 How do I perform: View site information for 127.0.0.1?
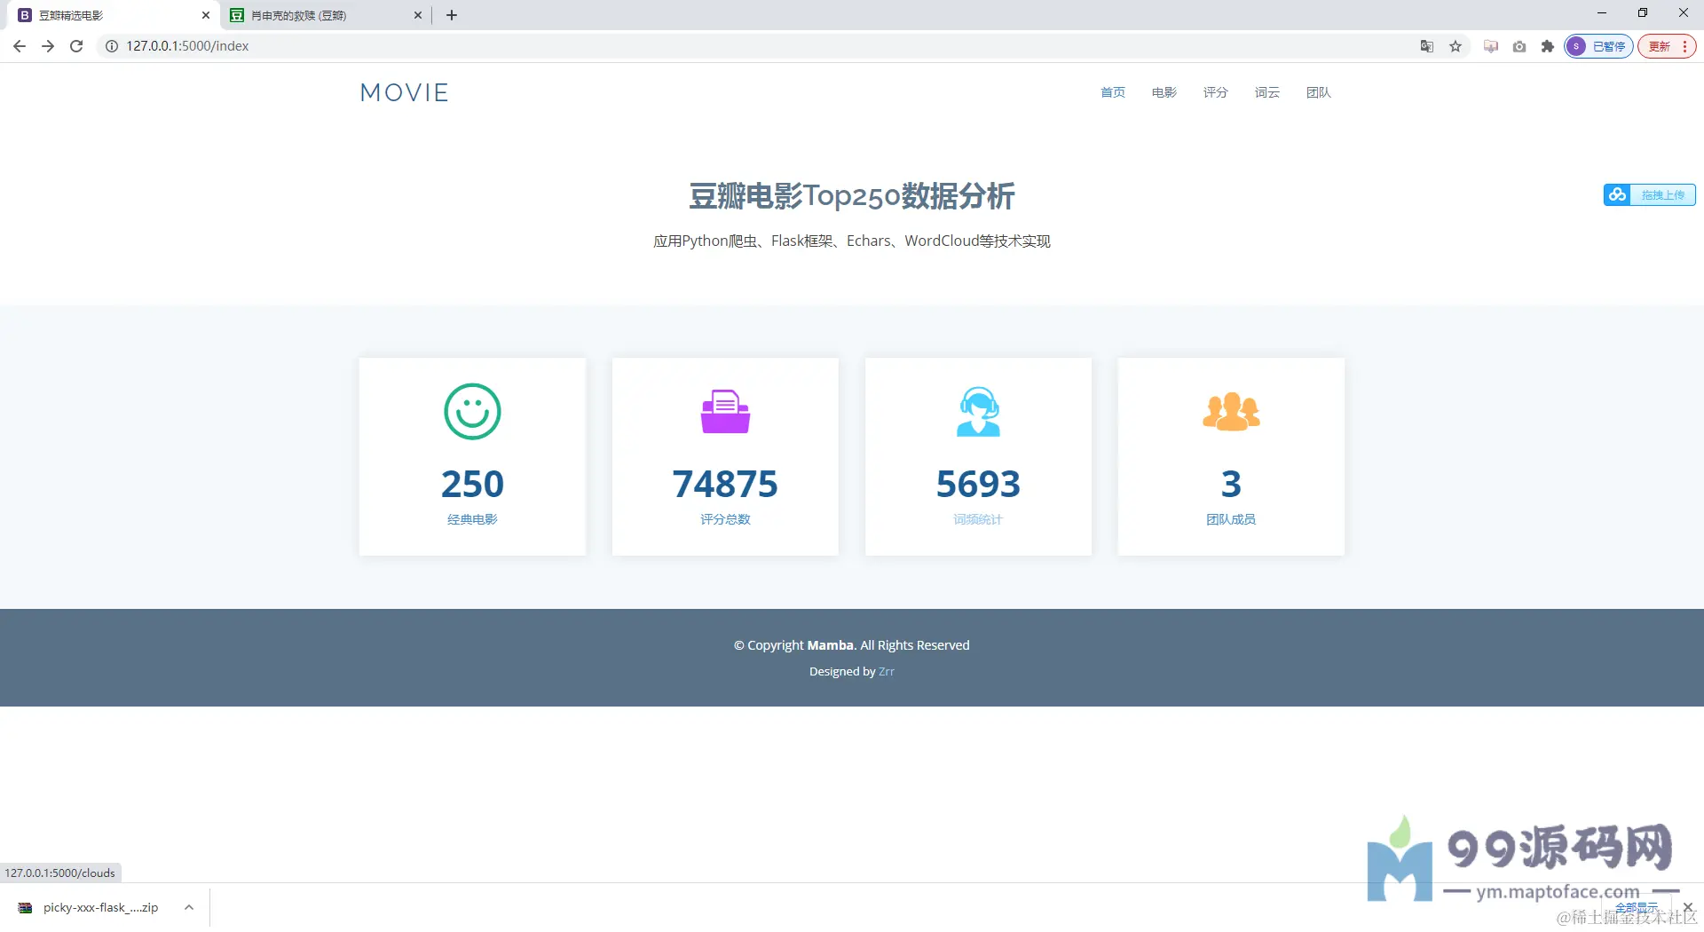point(112,46)
